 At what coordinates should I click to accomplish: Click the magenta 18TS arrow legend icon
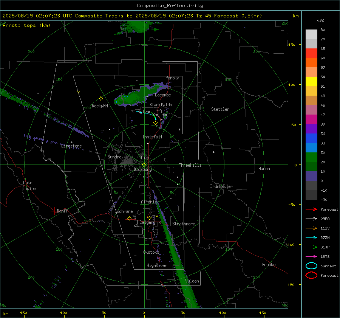pos(311,257)
